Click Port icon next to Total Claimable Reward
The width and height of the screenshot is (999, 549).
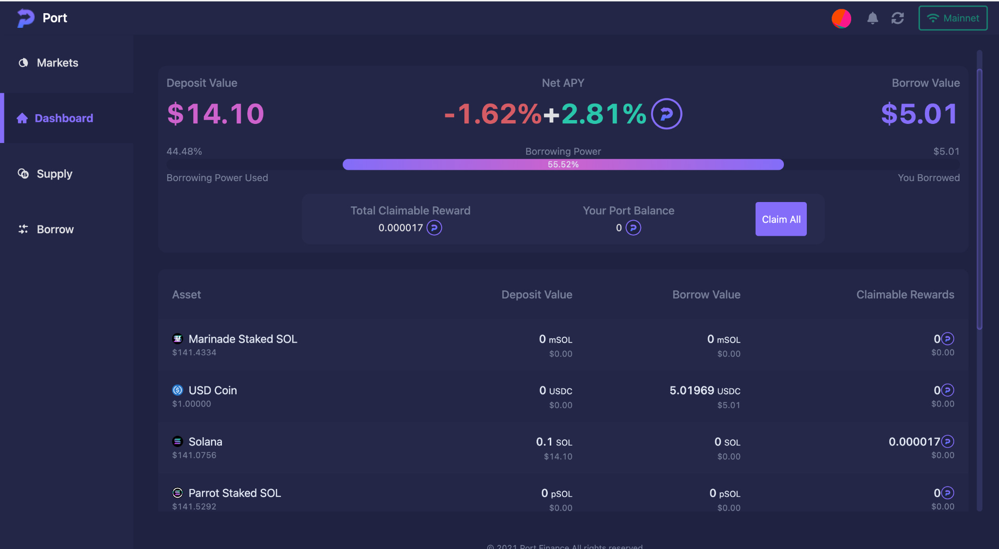[x=434, y=228]
